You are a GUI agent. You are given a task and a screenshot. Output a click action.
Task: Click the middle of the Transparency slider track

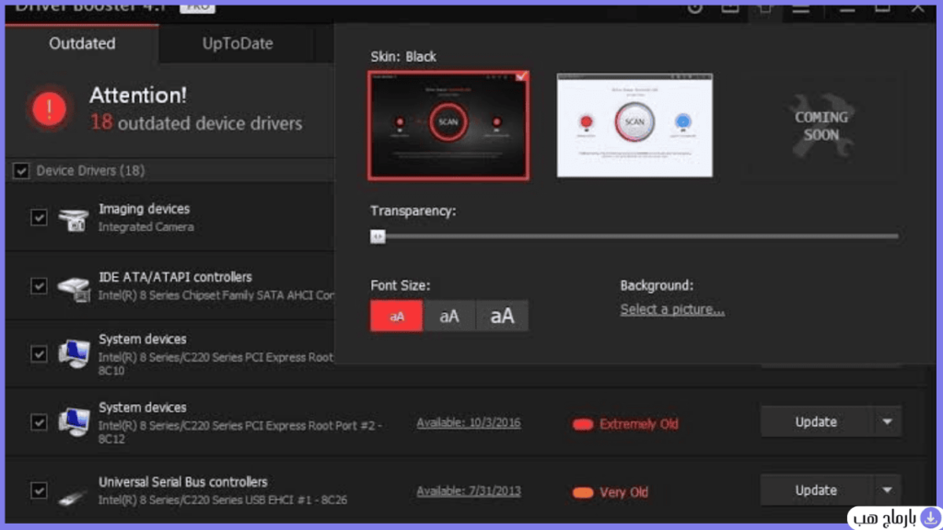(634, 236)
